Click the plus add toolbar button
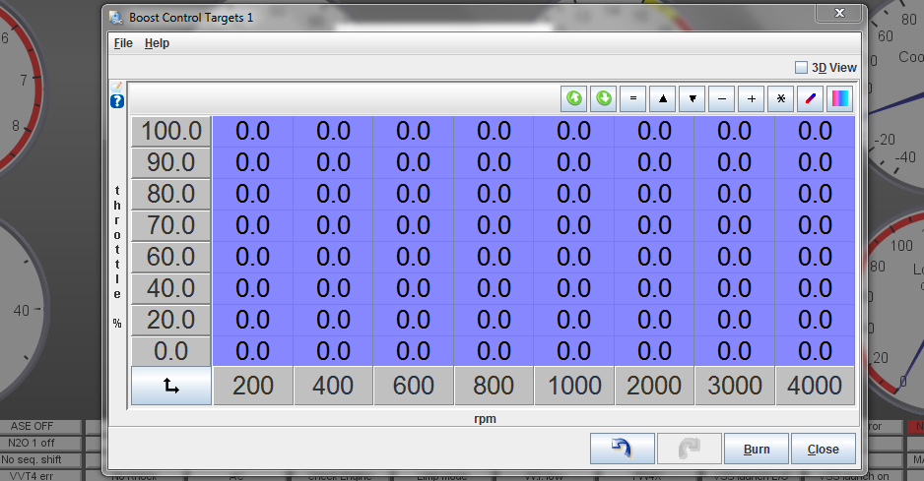The image size is (924, 481). tap(752, 98)
